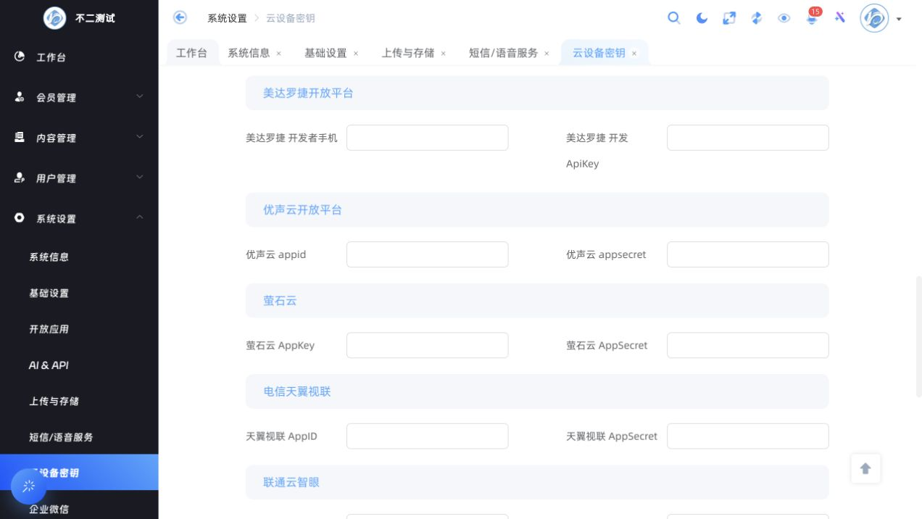
Task: Click the 萤石云 AppSecret input
Action: click(748, 345)
